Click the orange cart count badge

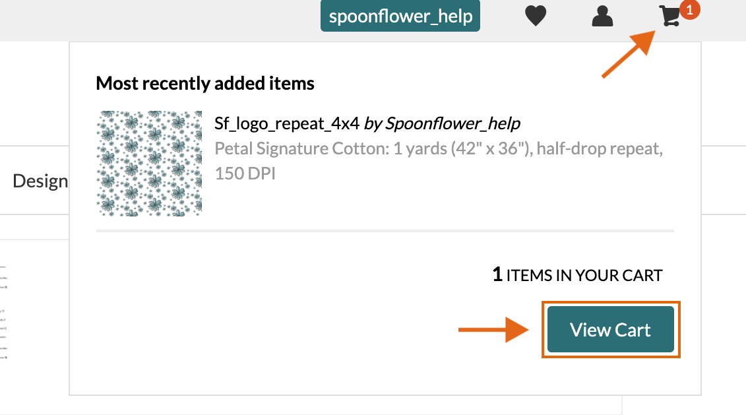coord(689,10)
